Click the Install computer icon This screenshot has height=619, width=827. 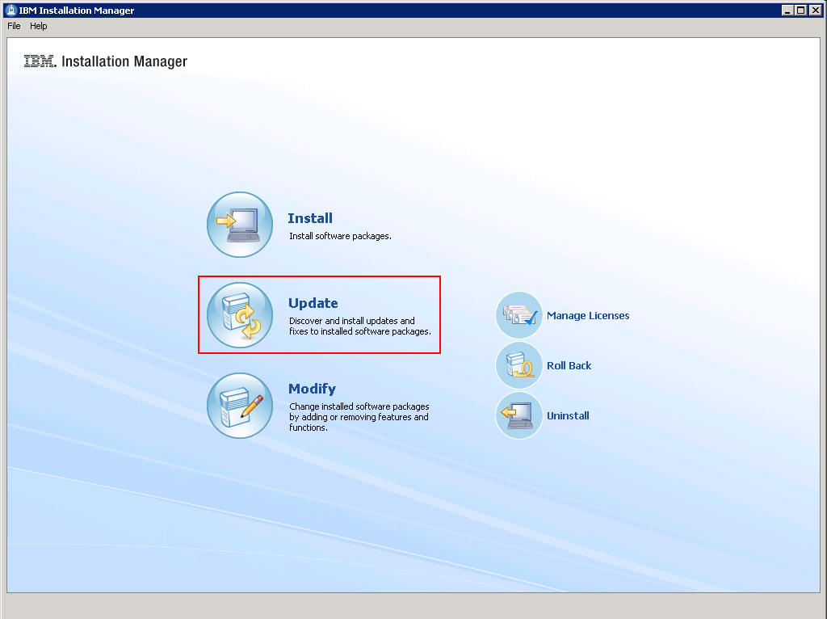tap(240, 225)
